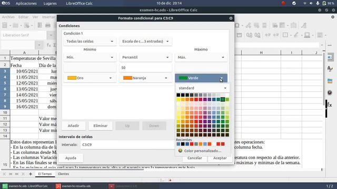The image size is (337, 189).
Task: Click the insert hyperlink icon in toolbar
Action: pos(248,26)
